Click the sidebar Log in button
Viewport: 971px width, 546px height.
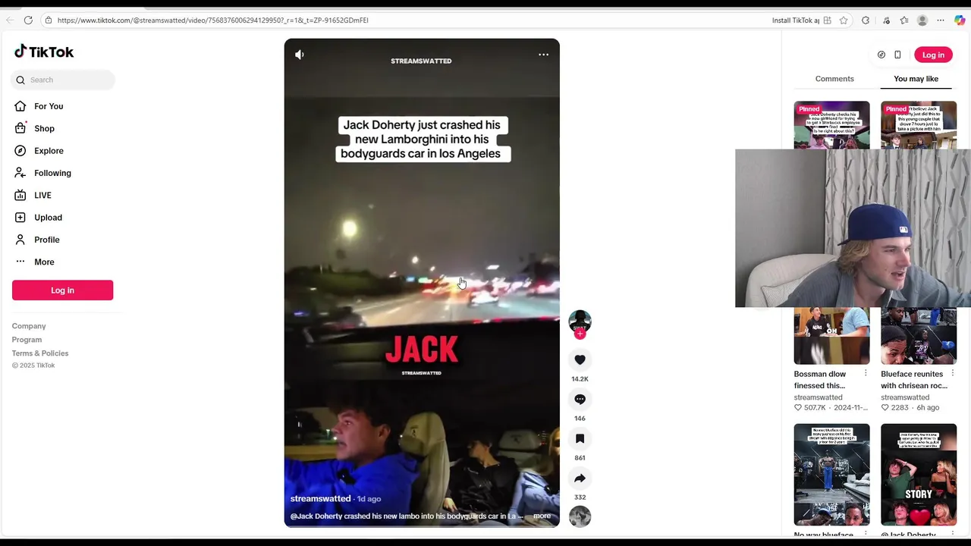(62, 290)
